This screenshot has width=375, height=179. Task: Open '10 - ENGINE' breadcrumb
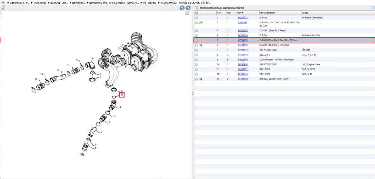click(x=150, y=3)
